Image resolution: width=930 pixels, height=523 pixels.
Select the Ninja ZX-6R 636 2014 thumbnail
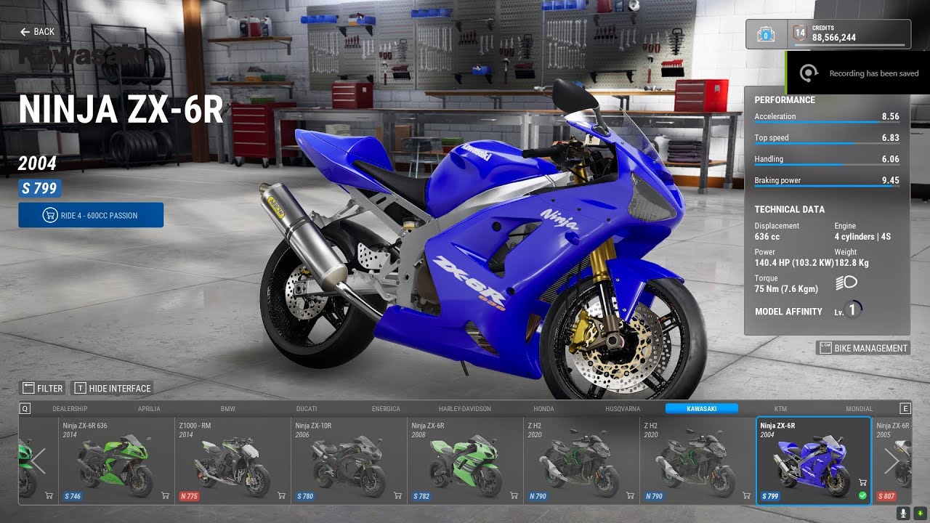point(116,461)
